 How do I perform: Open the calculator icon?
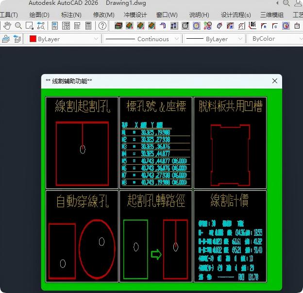point(88,26)
